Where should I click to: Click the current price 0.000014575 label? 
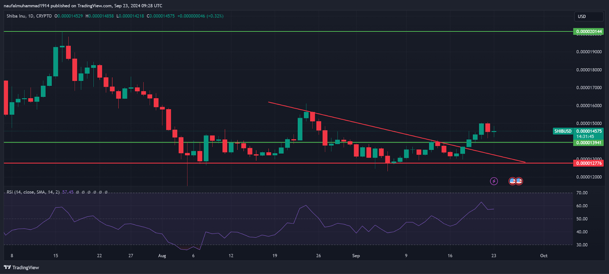coord(588,131)
